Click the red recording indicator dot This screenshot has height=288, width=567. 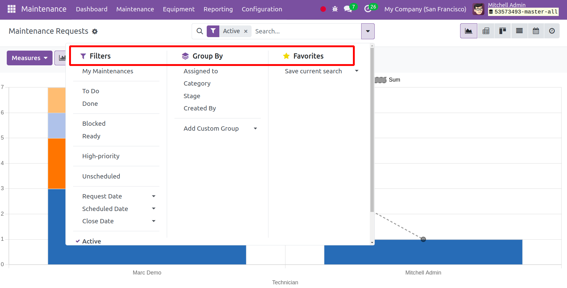[323, 9]
